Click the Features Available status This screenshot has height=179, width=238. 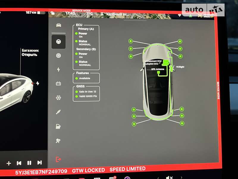coord(83,78)
